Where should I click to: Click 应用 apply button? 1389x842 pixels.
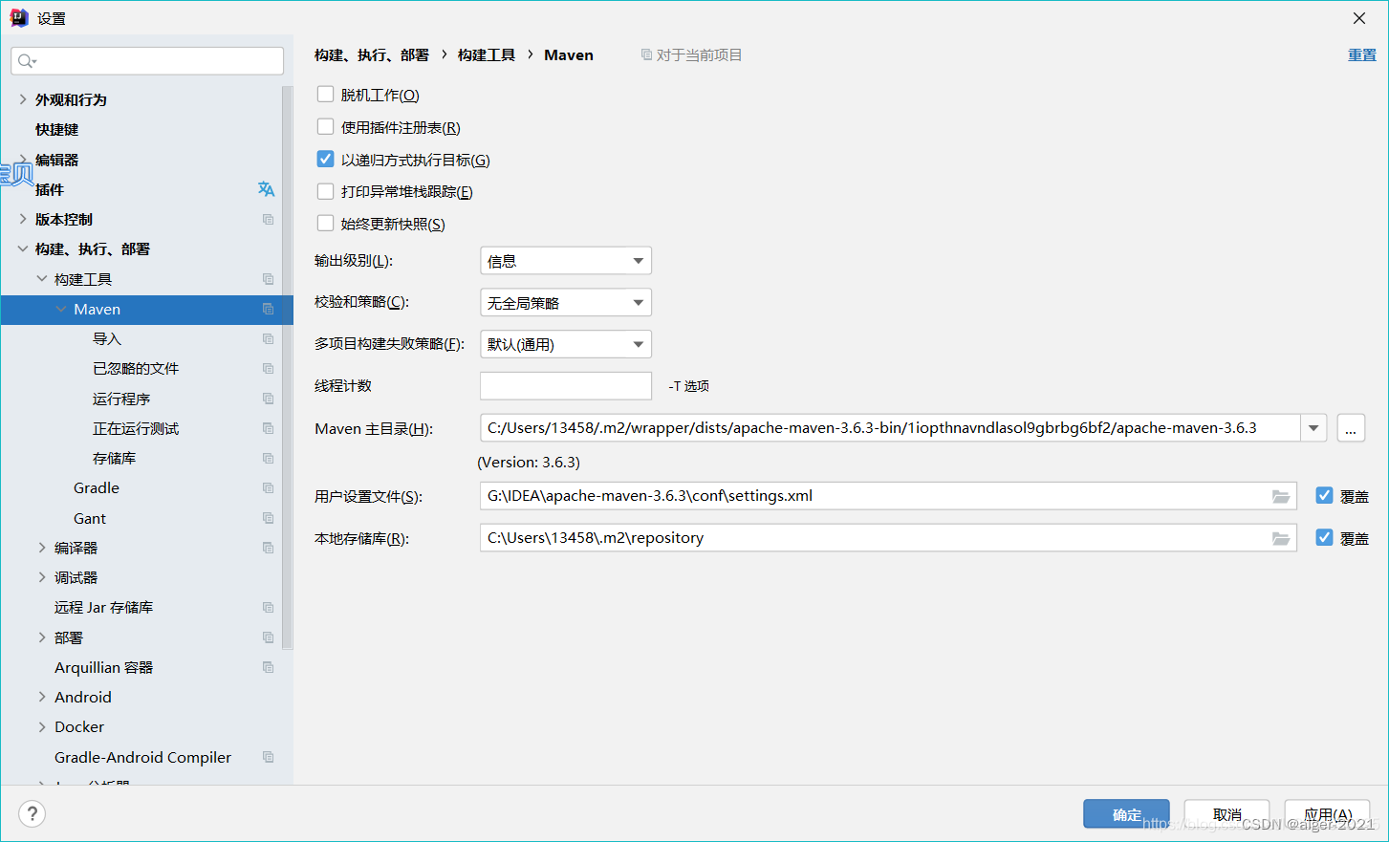pos(1327,814)
